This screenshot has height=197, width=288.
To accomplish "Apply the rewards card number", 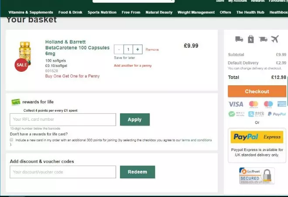I will 135,120.
